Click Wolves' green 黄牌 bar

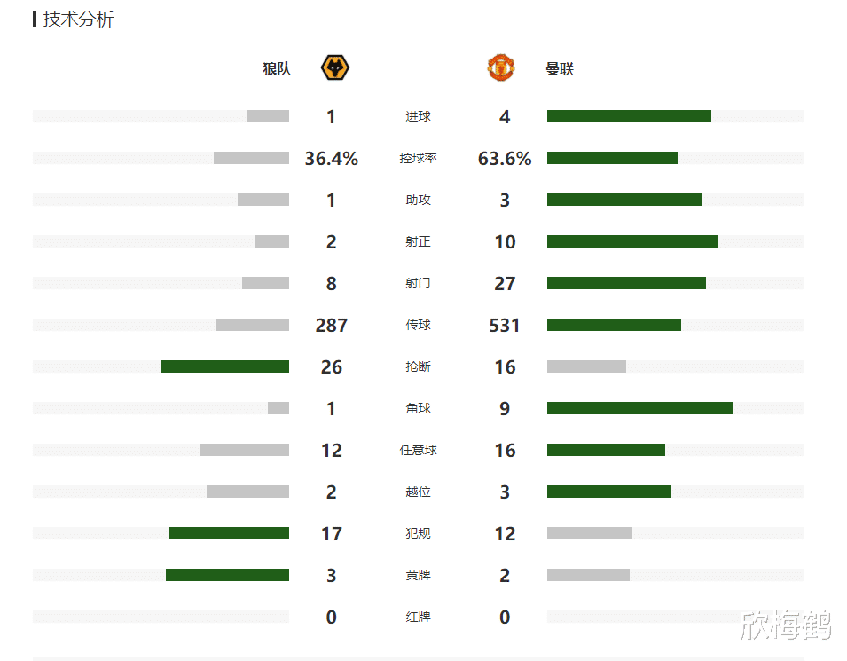coord(227,575)
